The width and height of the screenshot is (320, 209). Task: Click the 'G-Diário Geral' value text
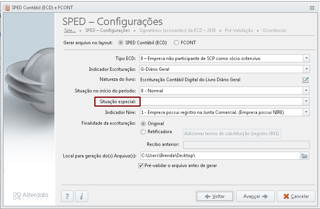coord(155,69)
